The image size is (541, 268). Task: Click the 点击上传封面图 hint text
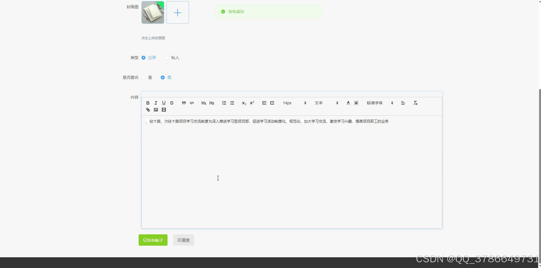[x=153, y=38]
